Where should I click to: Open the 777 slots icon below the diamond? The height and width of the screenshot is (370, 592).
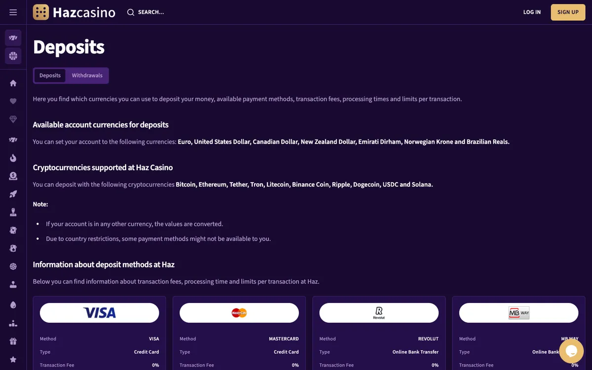click(13, 140)
